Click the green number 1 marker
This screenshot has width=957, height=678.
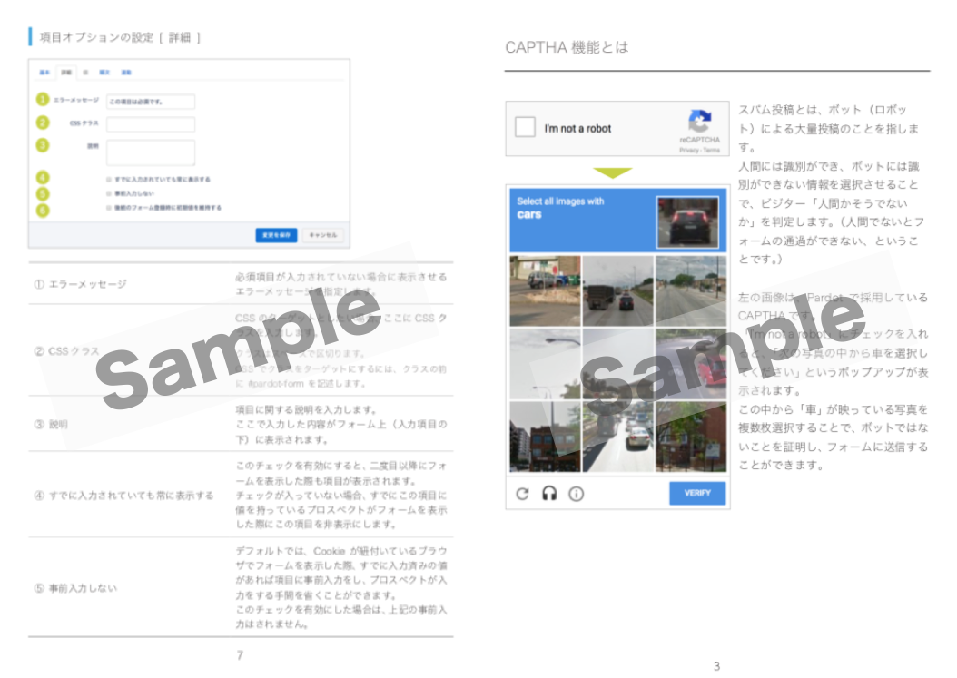42,100
